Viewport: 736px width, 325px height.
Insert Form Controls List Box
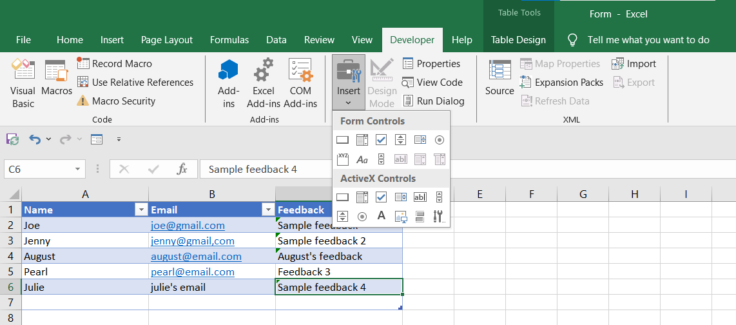(420, 140)
